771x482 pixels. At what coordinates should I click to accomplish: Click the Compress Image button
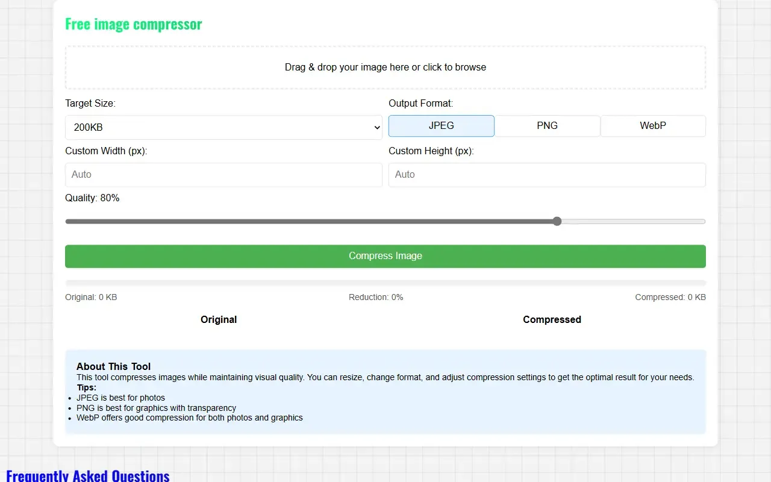click(x=385, y=256)
